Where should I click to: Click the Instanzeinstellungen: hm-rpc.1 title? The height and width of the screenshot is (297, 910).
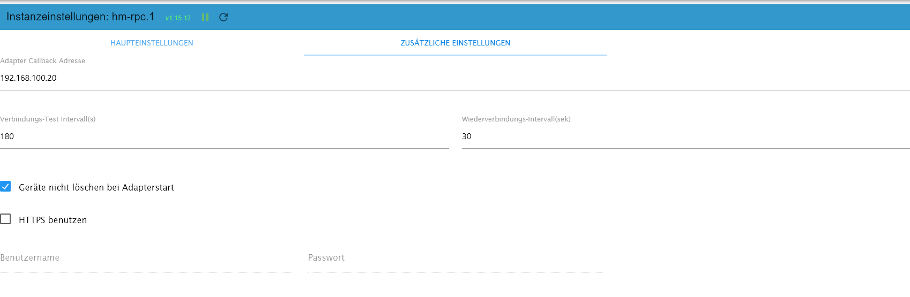[80, 17]
